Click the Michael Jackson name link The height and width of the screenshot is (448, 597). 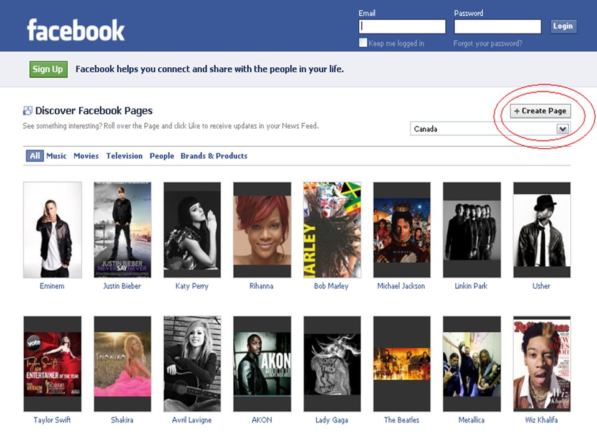(x=401, y=286)
